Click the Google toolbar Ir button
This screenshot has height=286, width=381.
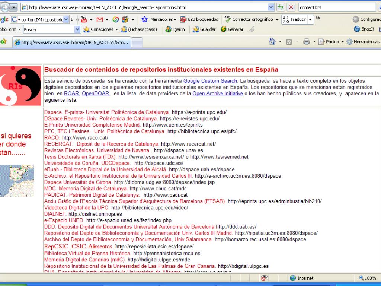(73, 19)
